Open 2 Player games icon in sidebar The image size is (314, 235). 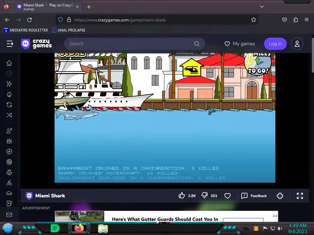click(x=9, y=131)
